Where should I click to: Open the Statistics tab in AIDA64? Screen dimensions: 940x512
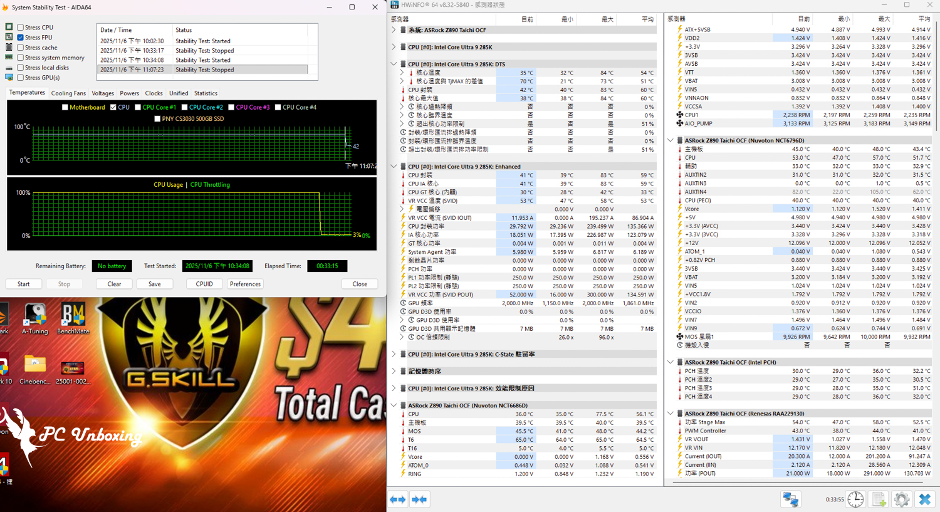click(206, 93)
